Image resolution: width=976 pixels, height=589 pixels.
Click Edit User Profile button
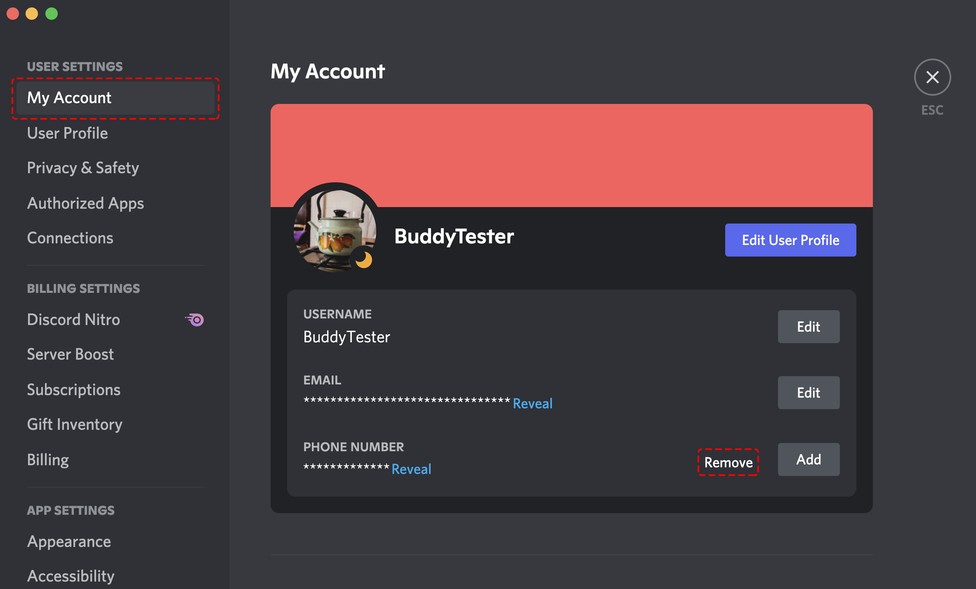click(x=790, y=240)
